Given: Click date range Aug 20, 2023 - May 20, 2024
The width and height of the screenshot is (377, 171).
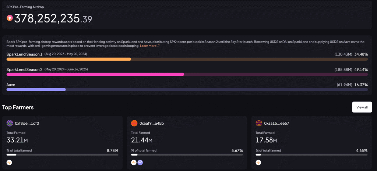Looking at the screenshot, I should click(66, 54).
